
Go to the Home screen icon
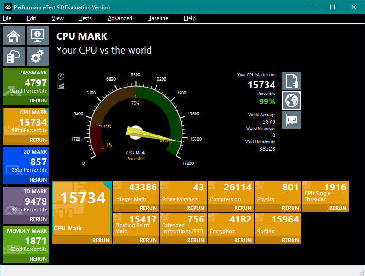pos(14,35)
